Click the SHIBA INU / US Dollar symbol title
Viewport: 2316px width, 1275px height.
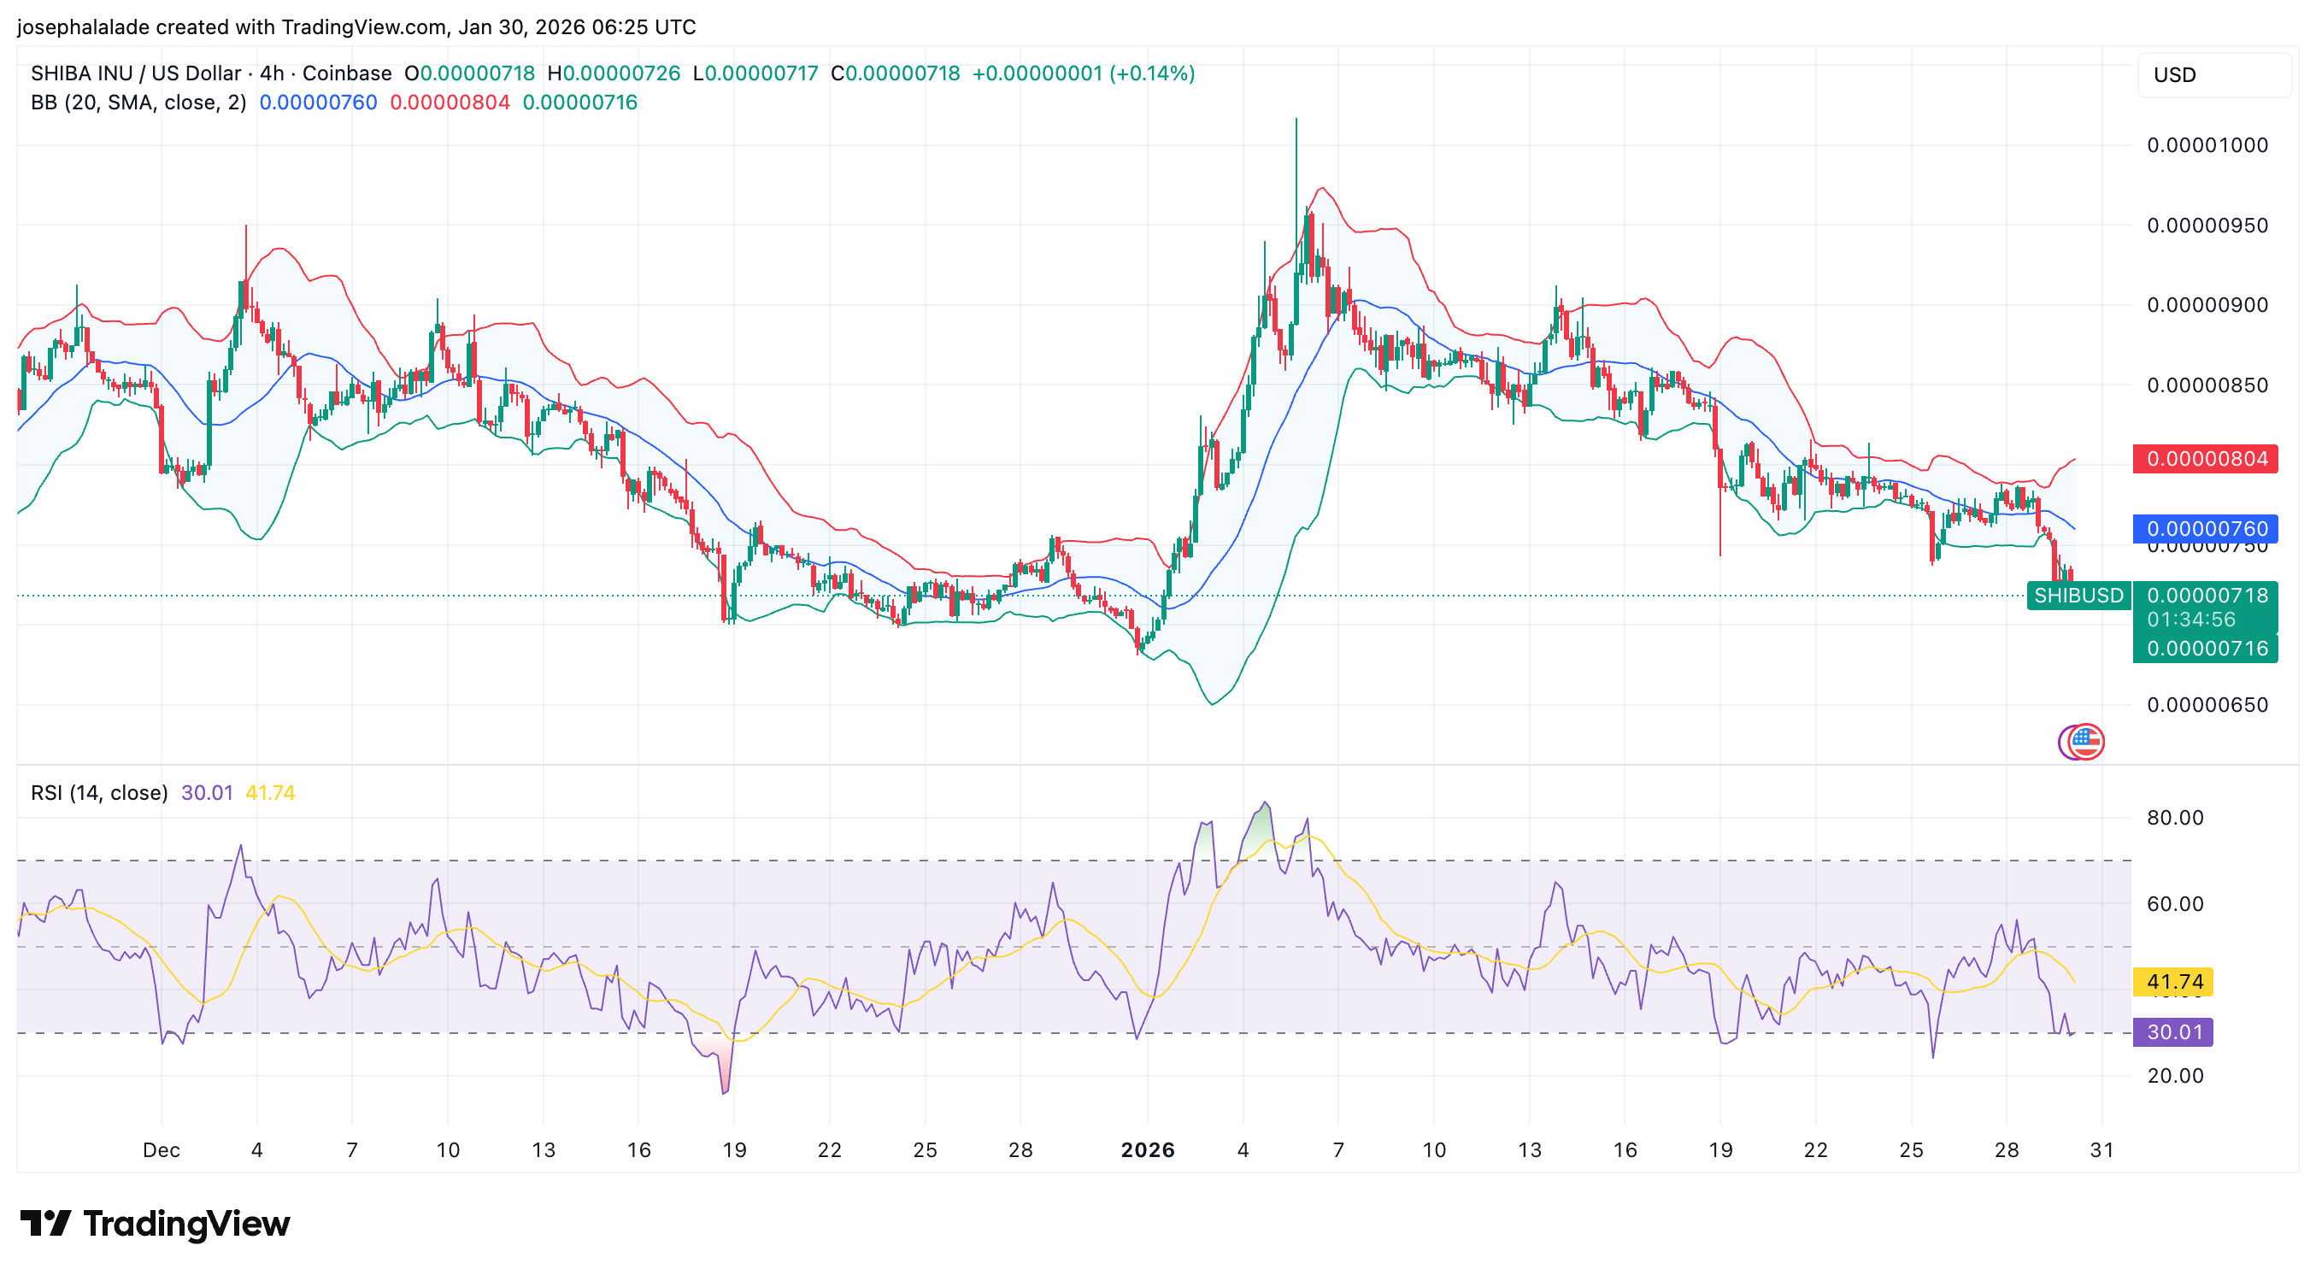point(136,73)
